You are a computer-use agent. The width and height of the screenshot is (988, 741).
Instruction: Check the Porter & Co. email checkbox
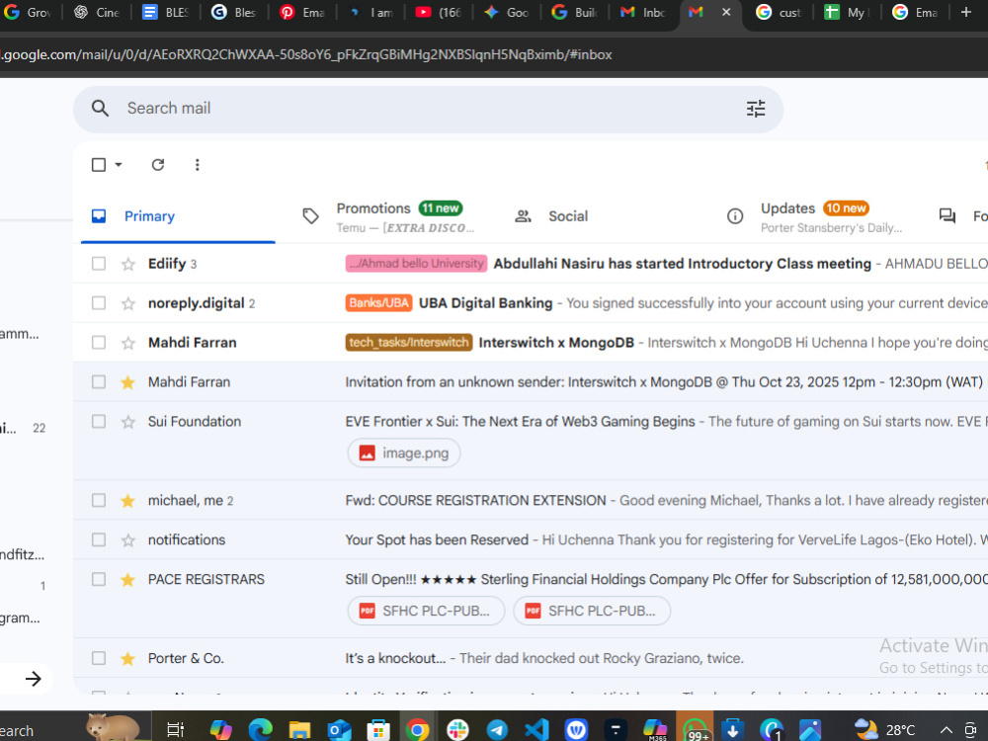tap(98, 658)
